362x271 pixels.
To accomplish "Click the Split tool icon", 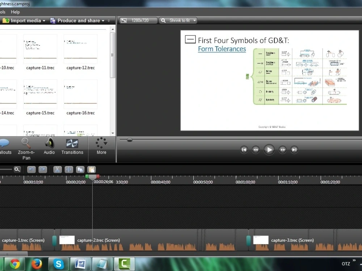I will pos(69,169).
